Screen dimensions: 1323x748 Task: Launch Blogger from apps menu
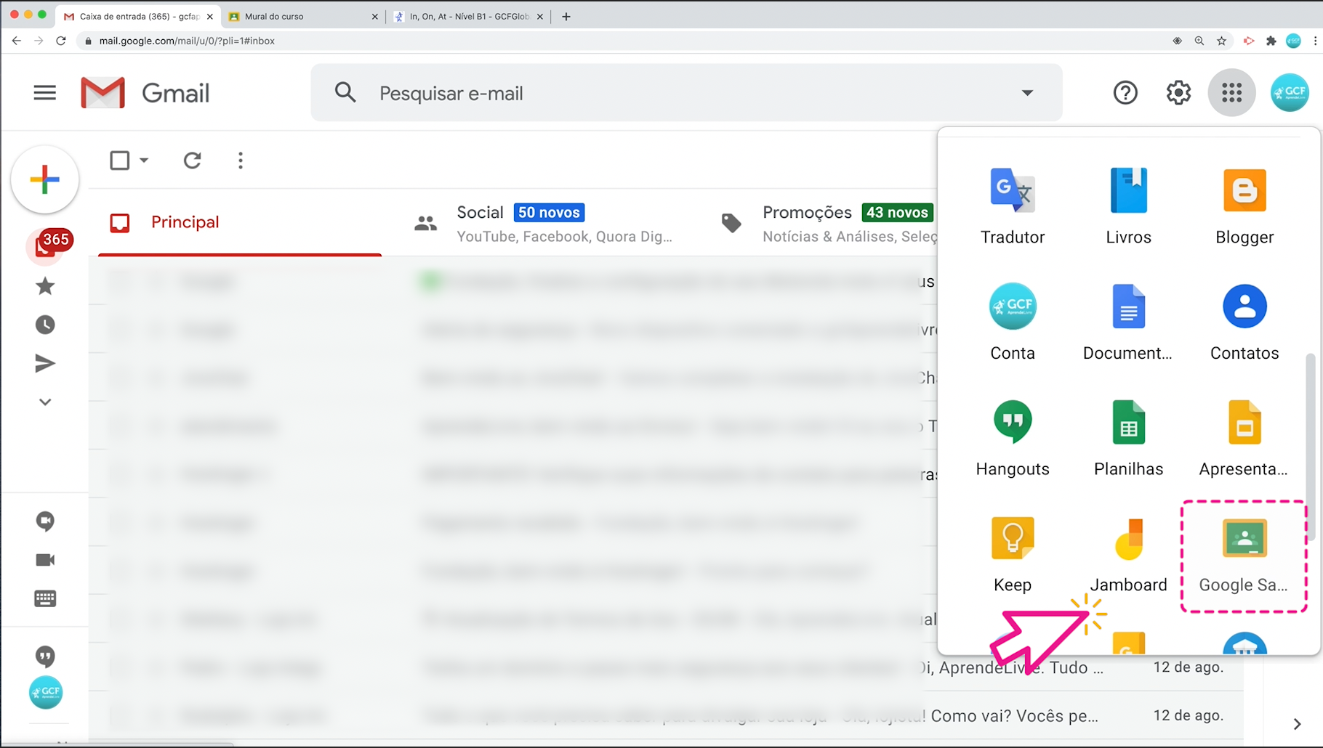[x=1244, y=207]
